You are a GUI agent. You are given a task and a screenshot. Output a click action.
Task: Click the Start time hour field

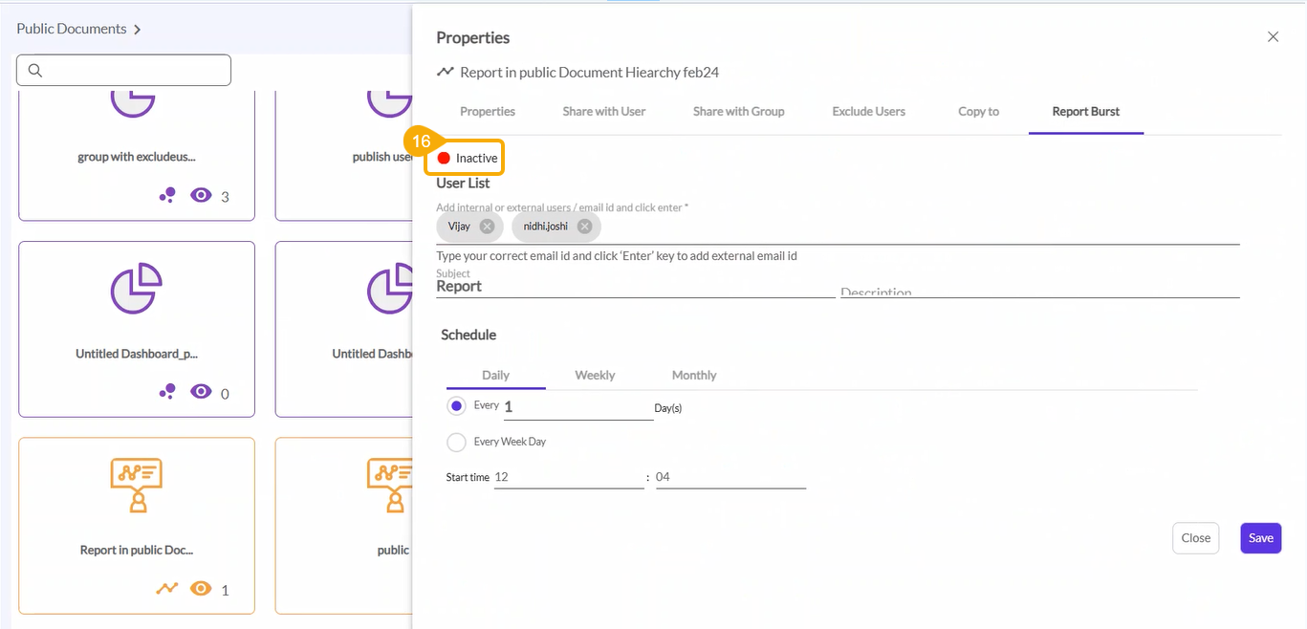pyautogui.click(x=568, y=477)
